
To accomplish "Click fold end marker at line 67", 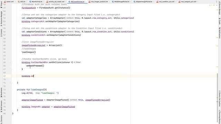I will (12, 69).
